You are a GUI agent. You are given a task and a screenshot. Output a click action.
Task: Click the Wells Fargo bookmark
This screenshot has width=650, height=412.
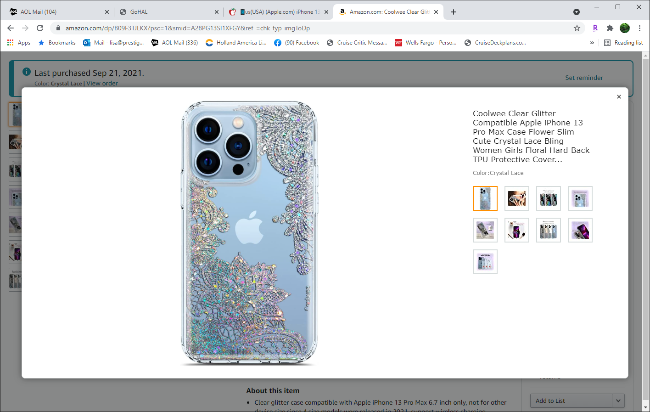tap(426, 43)
